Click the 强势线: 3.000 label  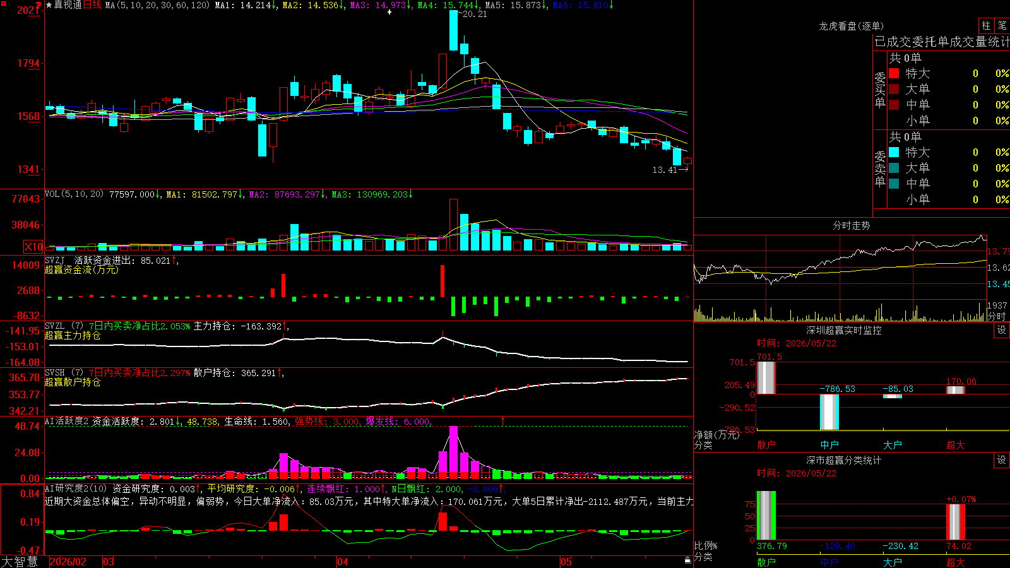click(x=327, y=421)
